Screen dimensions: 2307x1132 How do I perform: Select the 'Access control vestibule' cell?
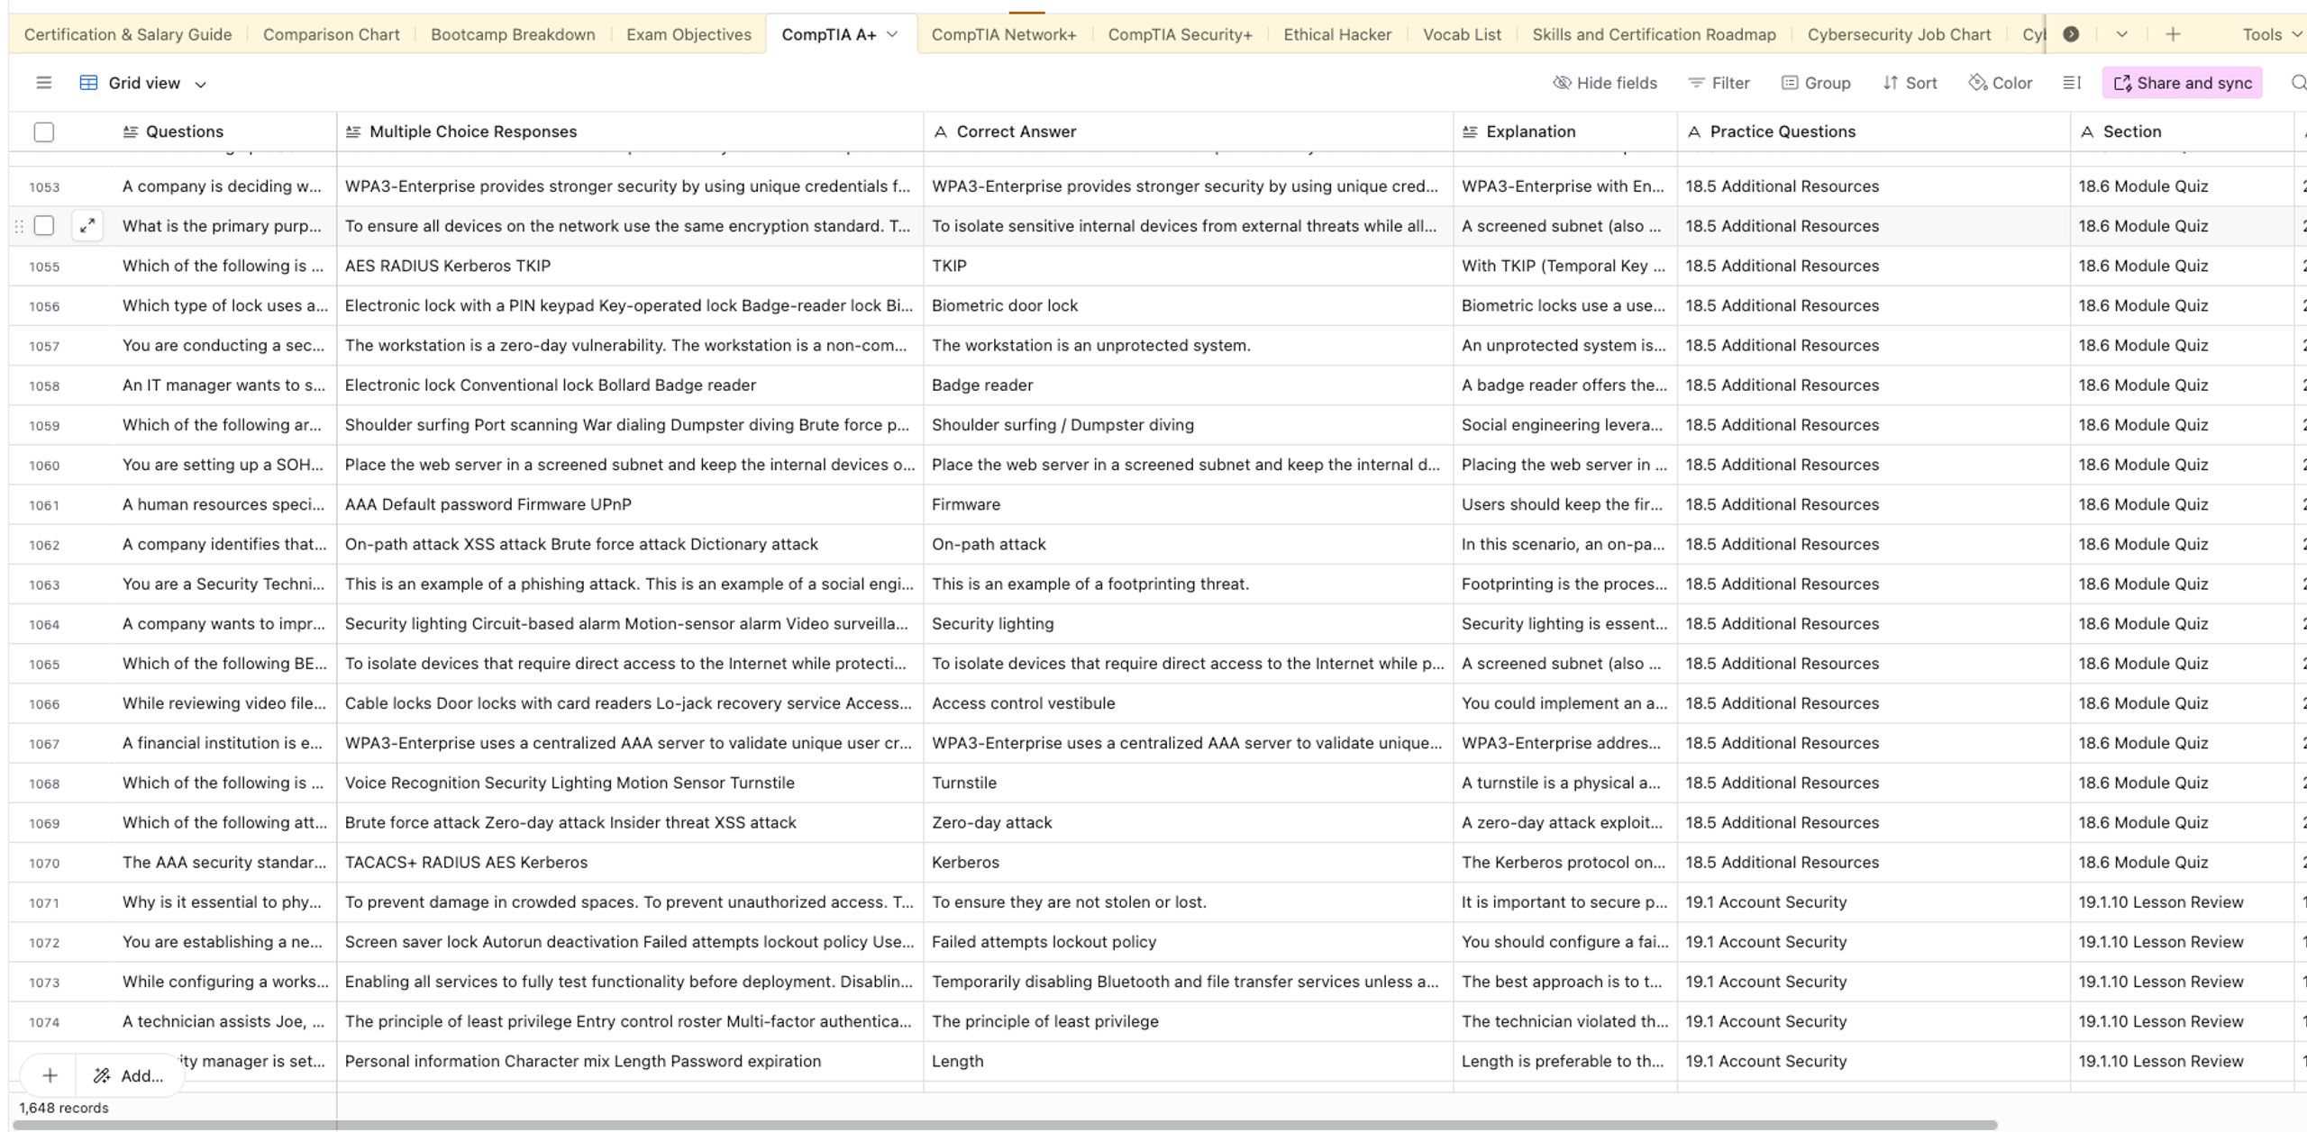(x=1188, y=703)
